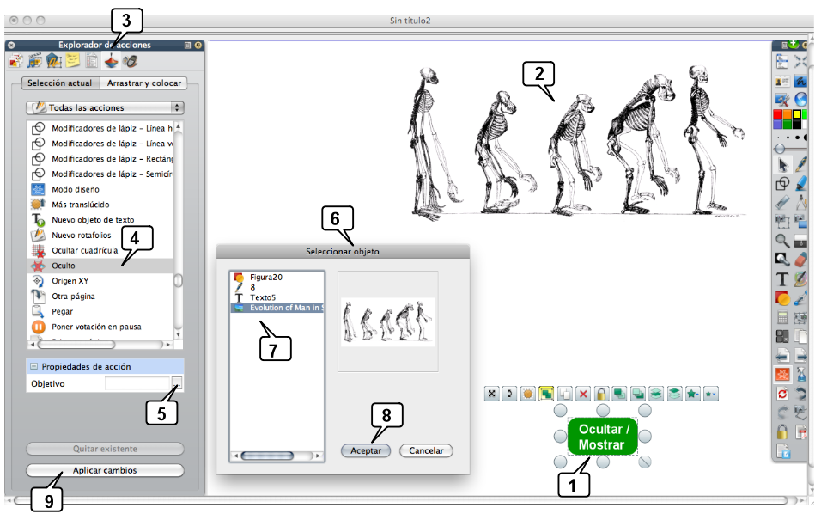Click Aplicar cambios button
This screenshot has width=821, height=520.
point(105,470)
